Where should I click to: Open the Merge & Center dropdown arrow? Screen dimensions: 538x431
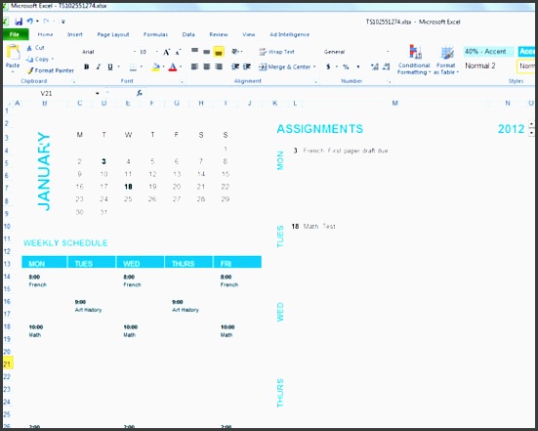point(314,67)
